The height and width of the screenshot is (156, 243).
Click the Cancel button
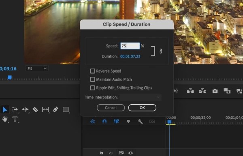click(x=111, y=108)
